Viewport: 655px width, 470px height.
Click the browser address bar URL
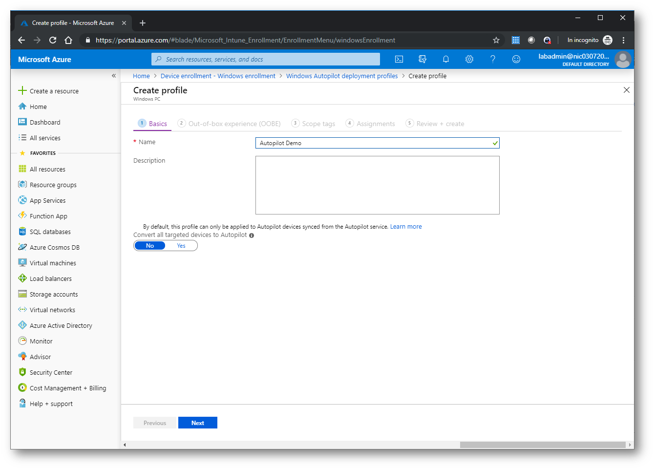(x=245, y=40)
